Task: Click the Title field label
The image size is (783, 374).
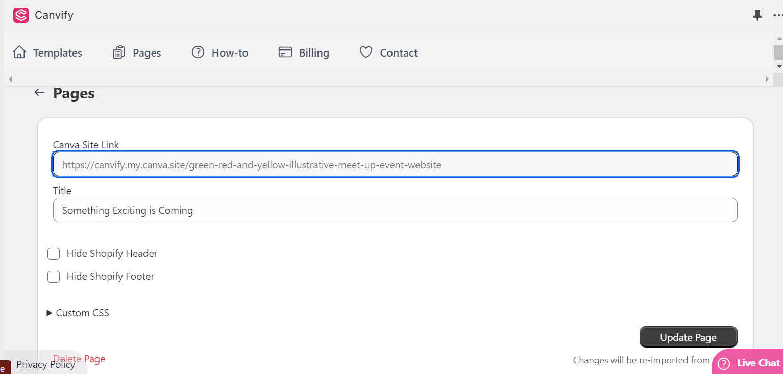Action: [62, 191]
